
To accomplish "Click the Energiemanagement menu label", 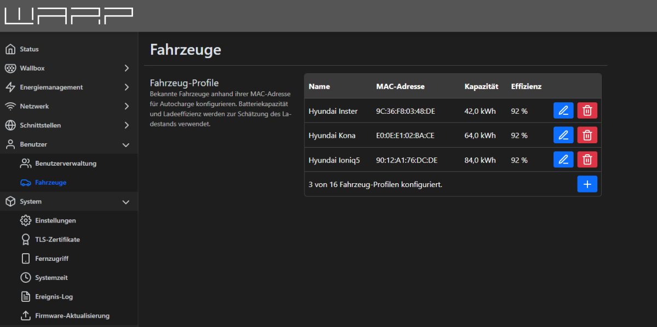I will coord(51,87).
